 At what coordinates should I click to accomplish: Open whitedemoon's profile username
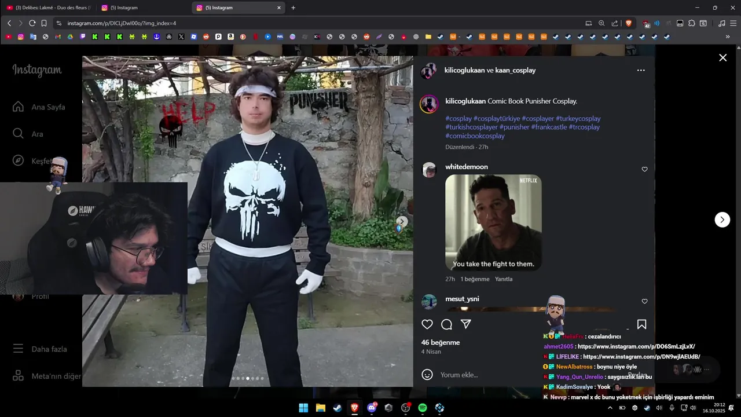(x=467, y=167)
